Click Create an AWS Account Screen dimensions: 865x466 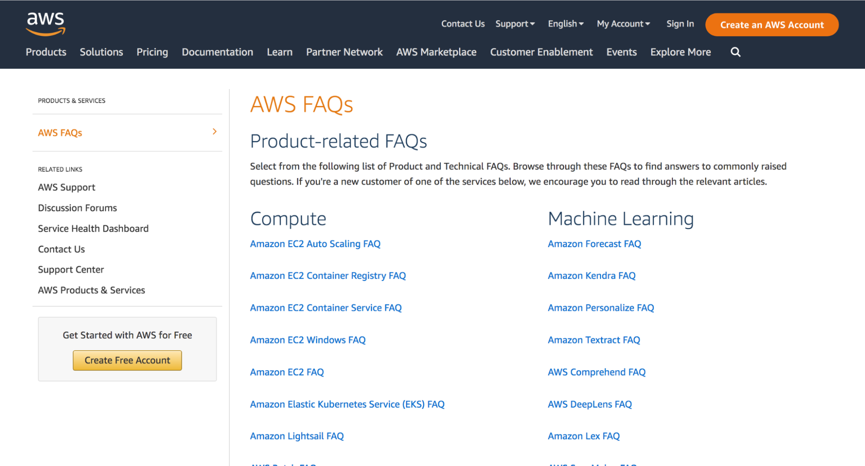click(772, 25)
